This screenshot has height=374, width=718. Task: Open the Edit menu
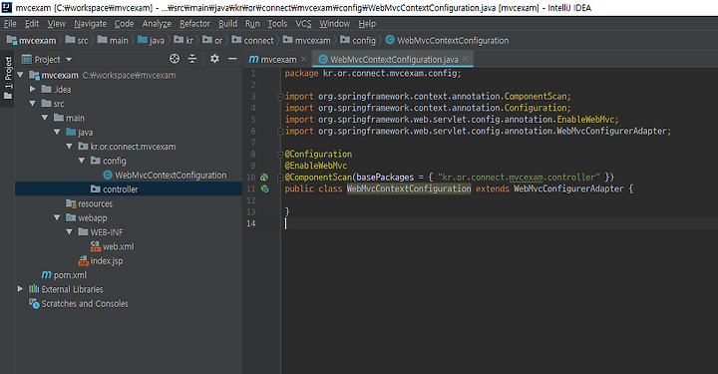32,24
